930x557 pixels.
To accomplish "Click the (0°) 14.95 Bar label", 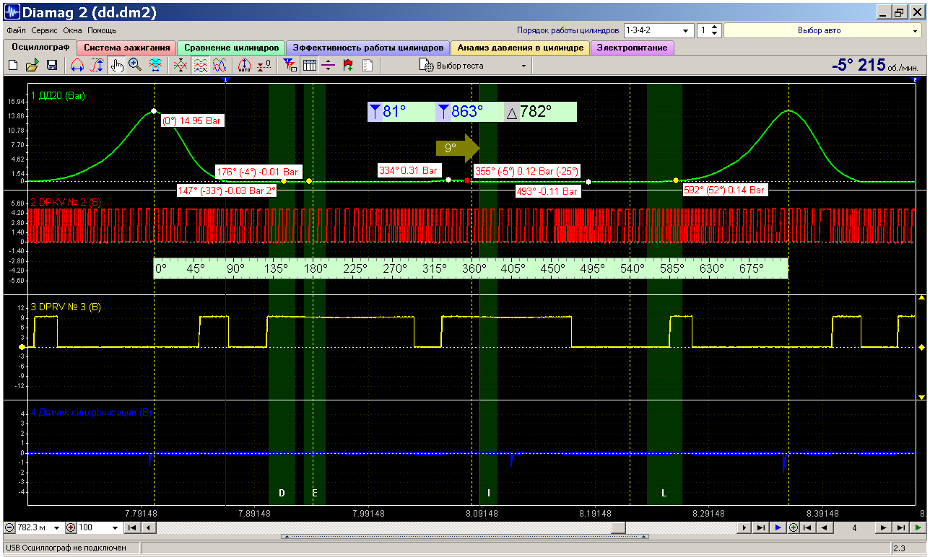I will [192, 121].
